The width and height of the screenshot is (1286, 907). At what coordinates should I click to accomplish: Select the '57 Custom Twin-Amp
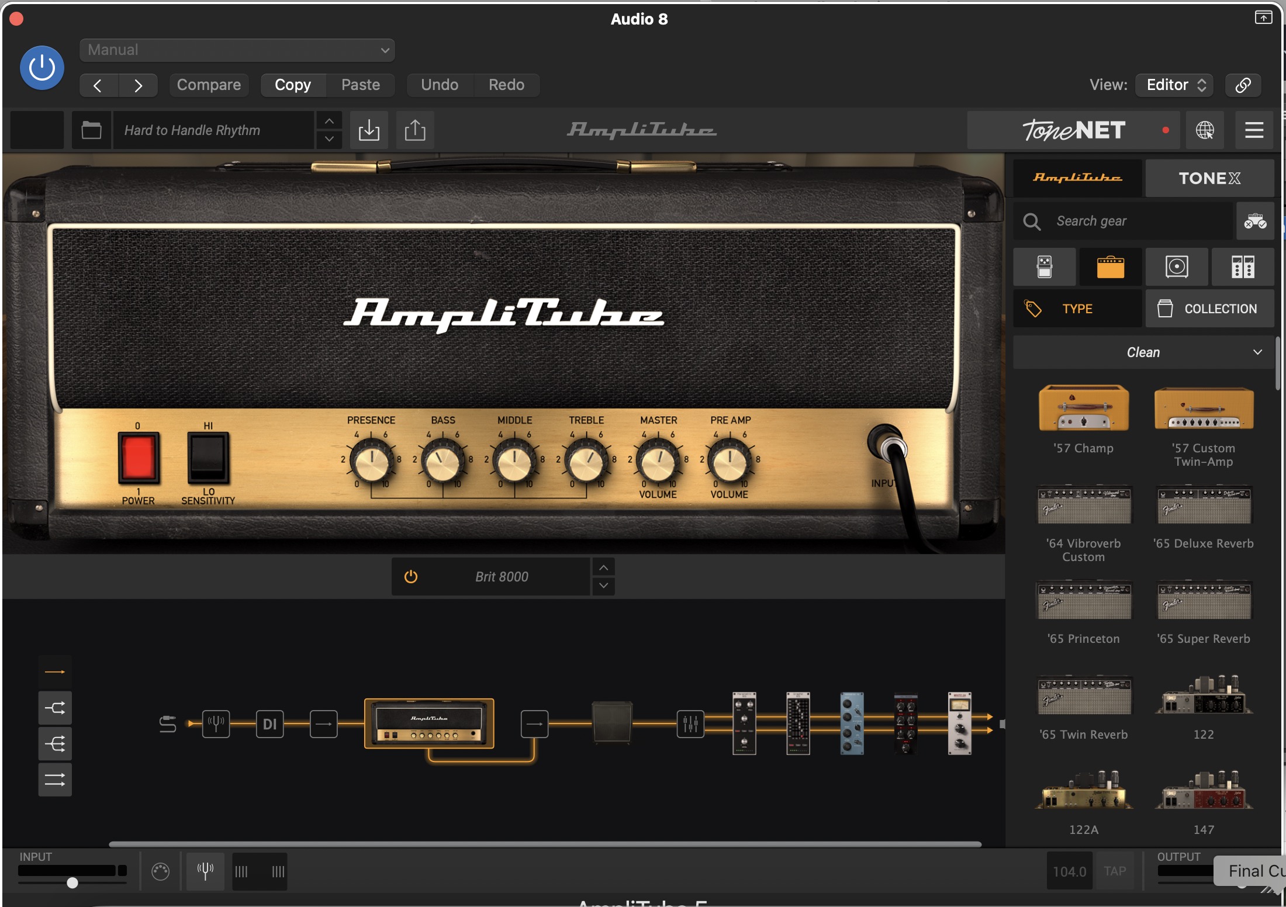[x=1204, y=426]
